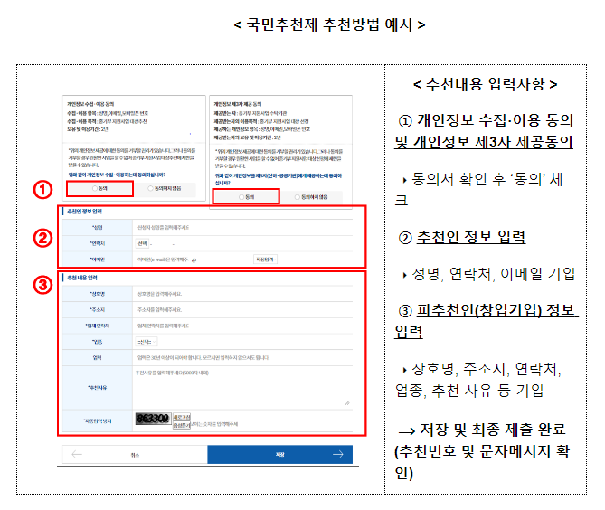This screenshot has width=605, height=510.
Task: Click the page title 국민추천제 추천방법 예시
Action: pyautogui.click(x=329, y=25)
